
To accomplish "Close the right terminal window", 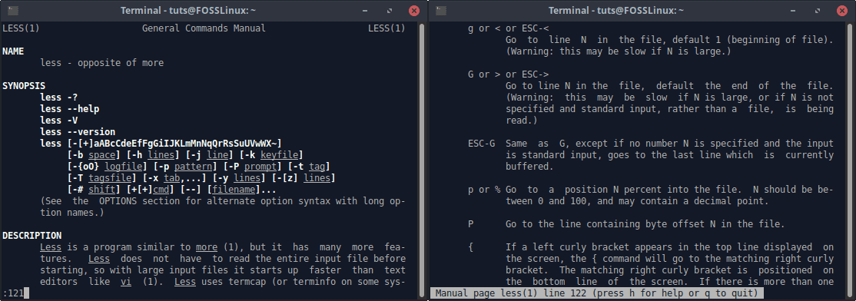I will click(x=842, y=10).
